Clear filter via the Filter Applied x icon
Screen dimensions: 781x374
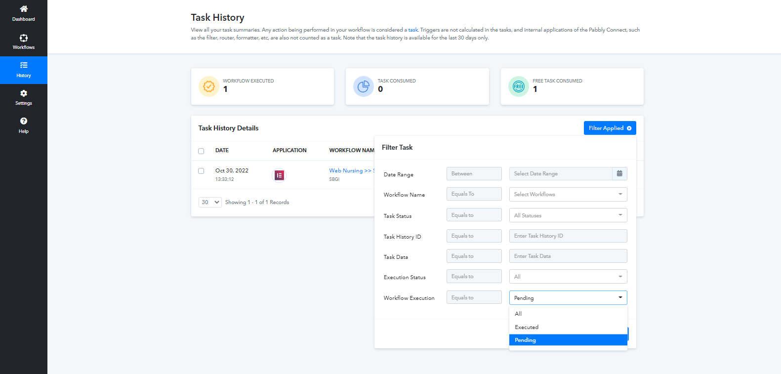(x=629, y=128)
